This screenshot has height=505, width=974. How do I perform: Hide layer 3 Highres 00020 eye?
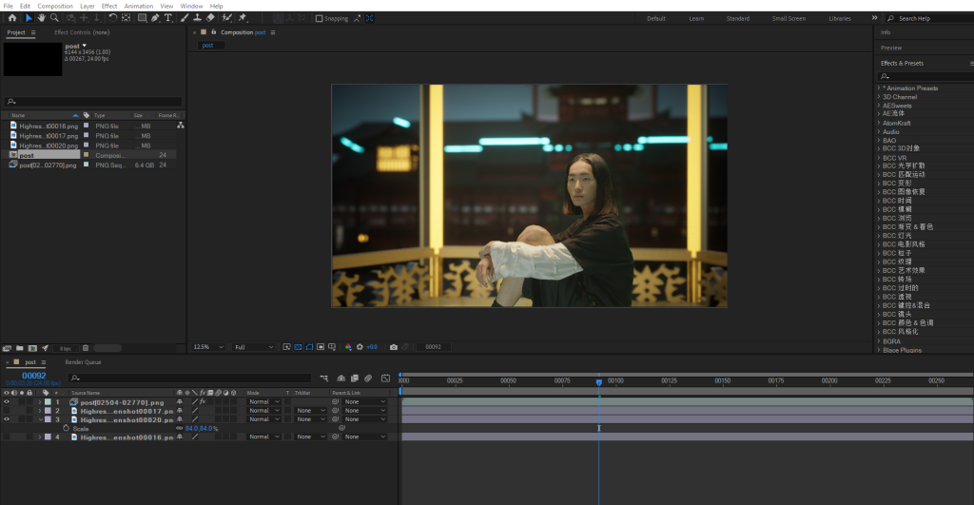(7, 419)
